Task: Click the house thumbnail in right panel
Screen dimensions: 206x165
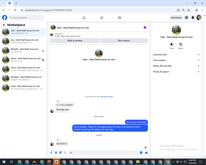Action: coord(176,30)
